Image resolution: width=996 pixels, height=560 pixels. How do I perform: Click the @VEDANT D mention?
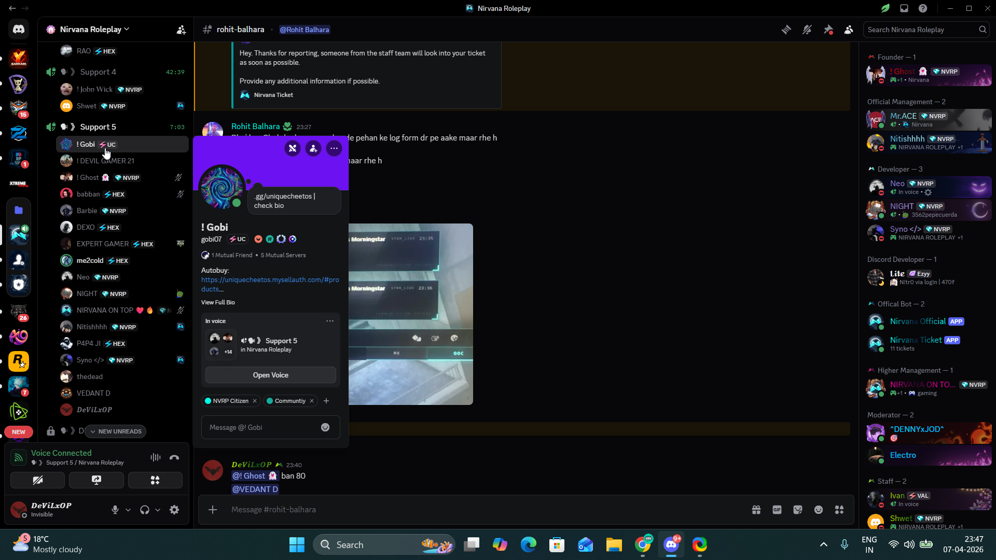click(255, 489)
